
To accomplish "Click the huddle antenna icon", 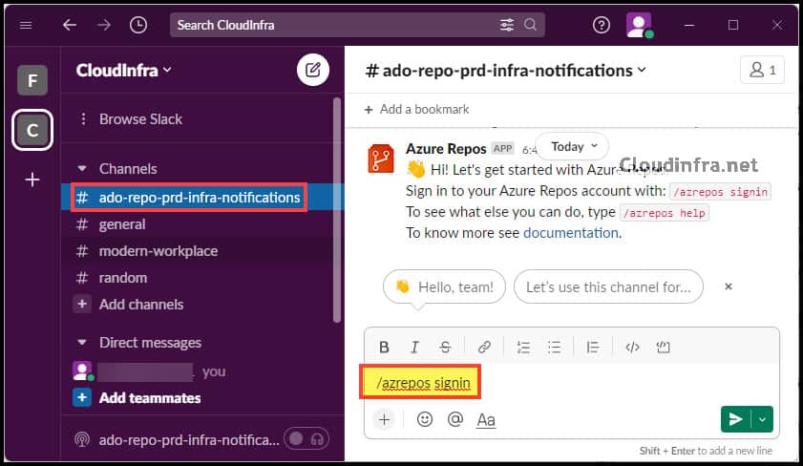I will (x=82, y=439).
